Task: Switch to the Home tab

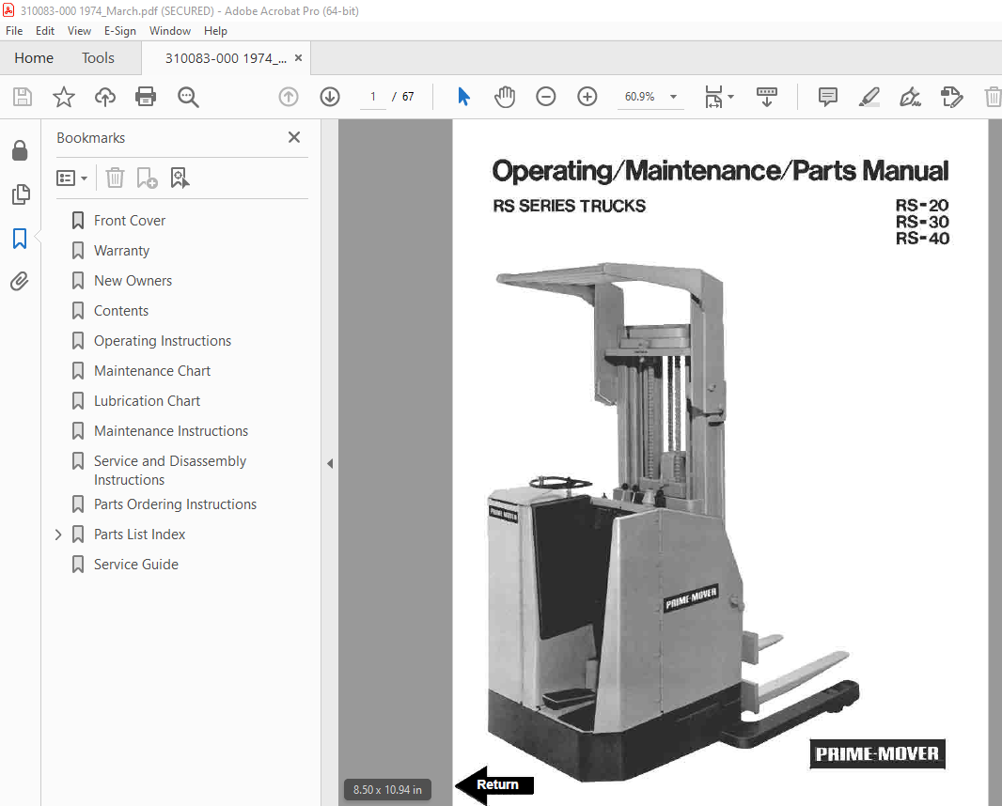Action: coord(34,58)
